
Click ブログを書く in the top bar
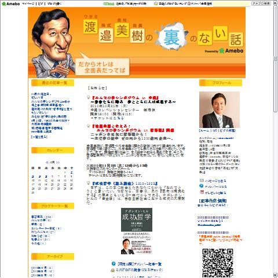click(54, 3)
